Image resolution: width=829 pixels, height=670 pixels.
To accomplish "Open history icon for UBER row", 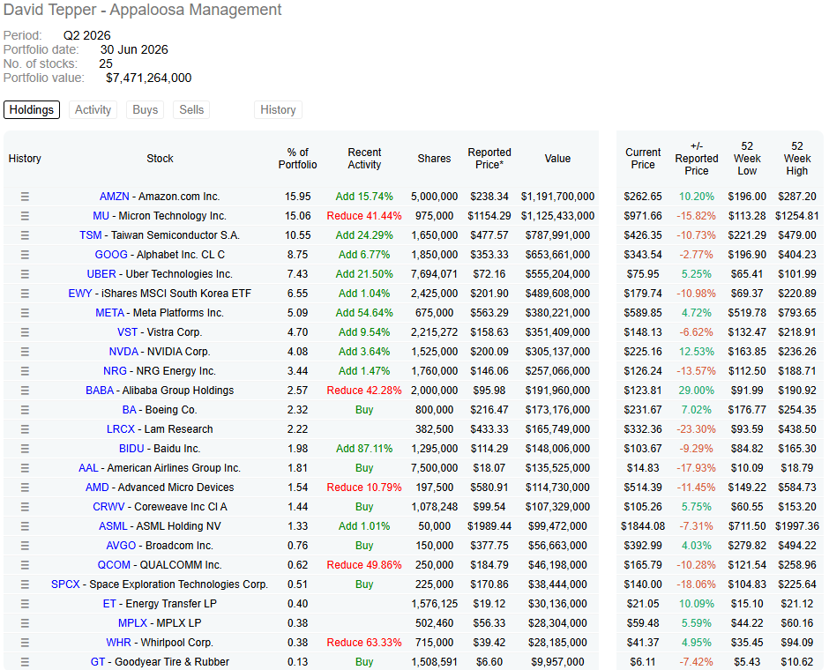I will [25, 274].
